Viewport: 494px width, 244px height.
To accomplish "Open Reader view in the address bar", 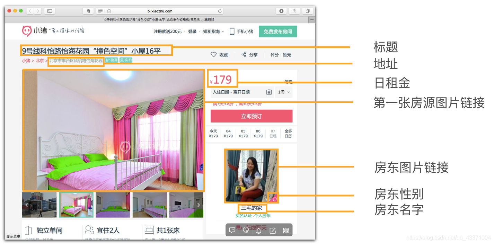I will (x=100, y=11).
